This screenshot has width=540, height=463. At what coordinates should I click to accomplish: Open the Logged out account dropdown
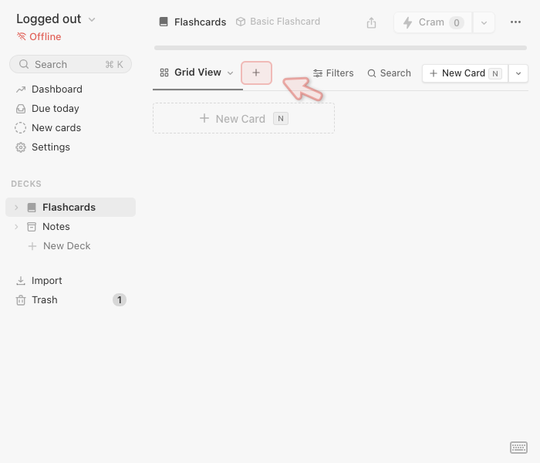[56, 19]
